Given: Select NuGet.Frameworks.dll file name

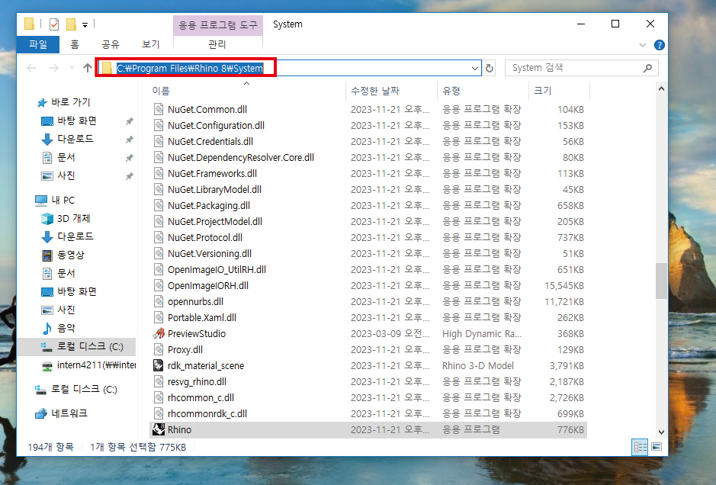Looking at the screenshot, I should click(212, 174).
